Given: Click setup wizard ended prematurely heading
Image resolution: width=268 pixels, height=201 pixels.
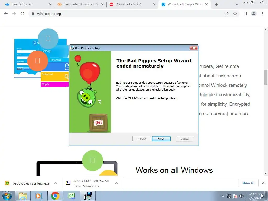Looking at the screenshot, I should pyautogui.click(x=153, y=63).
